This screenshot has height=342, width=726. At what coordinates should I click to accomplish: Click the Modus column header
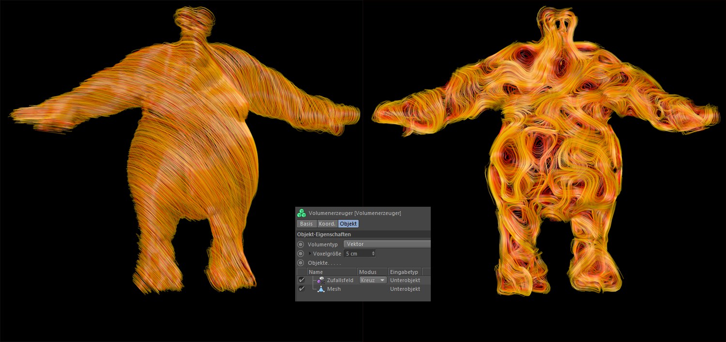(372, 272)
